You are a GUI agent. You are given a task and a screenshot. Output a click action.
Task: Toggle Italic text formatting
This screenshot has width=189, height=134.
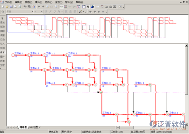50,12
